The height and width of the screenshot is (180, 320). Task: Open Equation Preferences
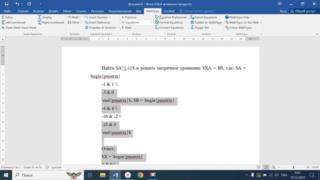tap(171, 17)
